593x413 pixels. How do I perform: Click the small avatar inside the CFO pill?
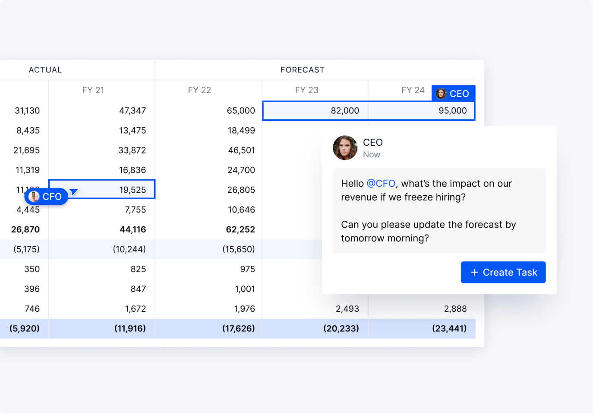point(34,196)
